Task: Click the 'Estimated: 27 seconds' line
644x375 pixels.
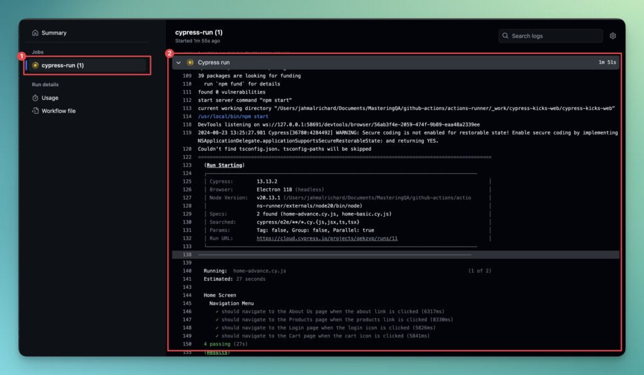Action: 235,279
